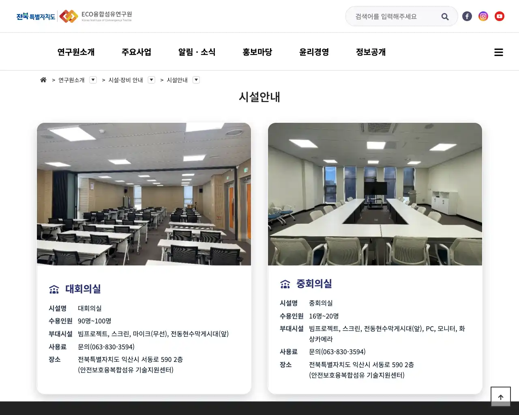Expand the 시설·장비 안내 breadcrumb dropdown
The image size is (519, 415).
[152, 80]
